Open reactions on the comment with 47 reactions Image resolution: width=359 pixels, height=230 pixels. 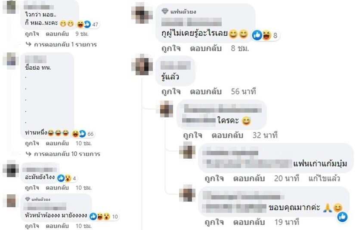click(87, 24)
